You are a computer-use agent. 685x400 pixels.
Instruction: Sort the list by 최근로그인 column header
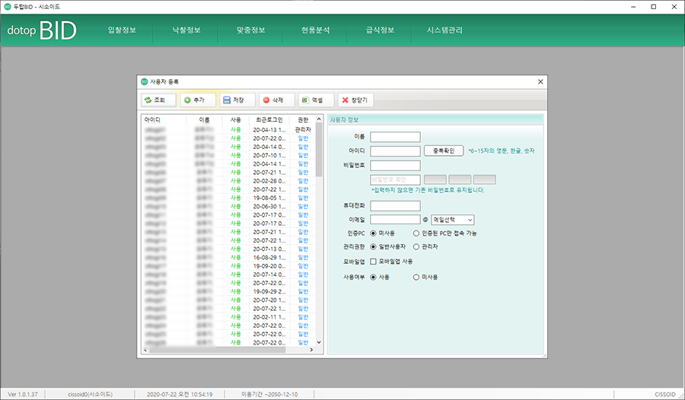269,119
